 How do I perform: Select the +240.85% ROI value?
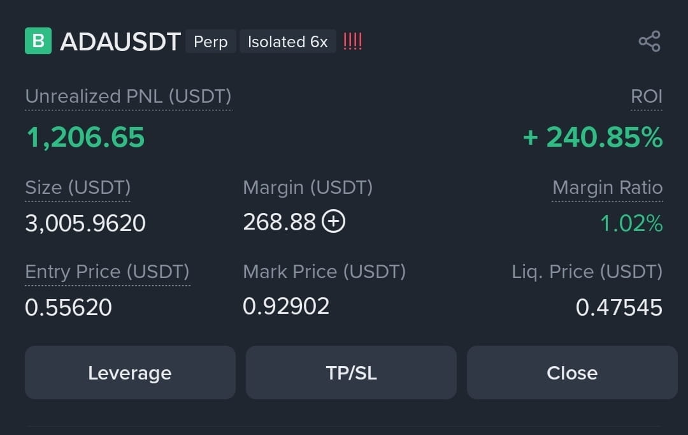593,137
